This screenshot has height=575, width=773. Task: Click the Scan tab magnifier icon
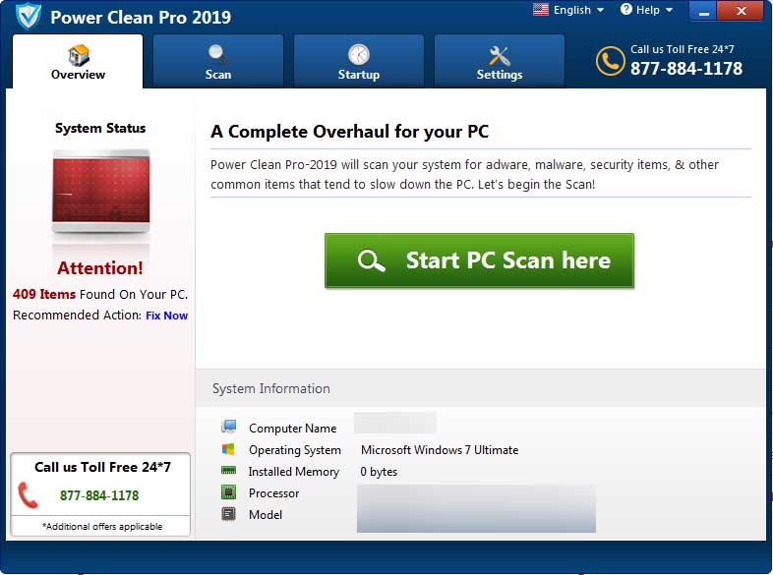[217, 55]
